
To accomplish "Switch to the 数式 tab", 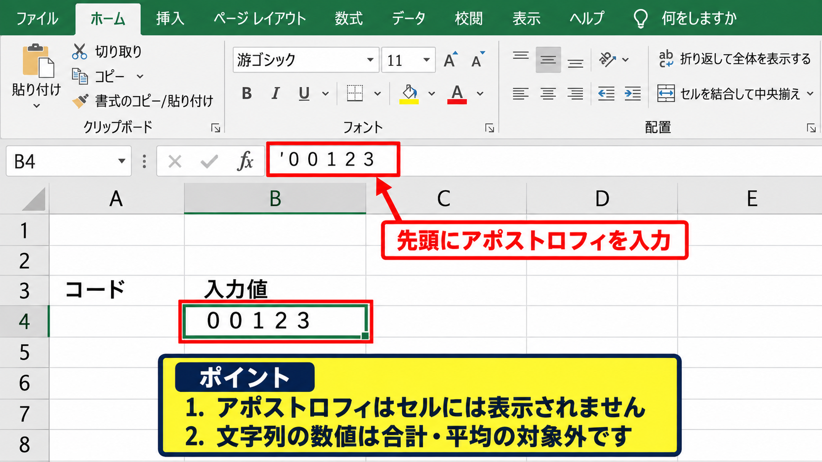I will coord(349,19).
